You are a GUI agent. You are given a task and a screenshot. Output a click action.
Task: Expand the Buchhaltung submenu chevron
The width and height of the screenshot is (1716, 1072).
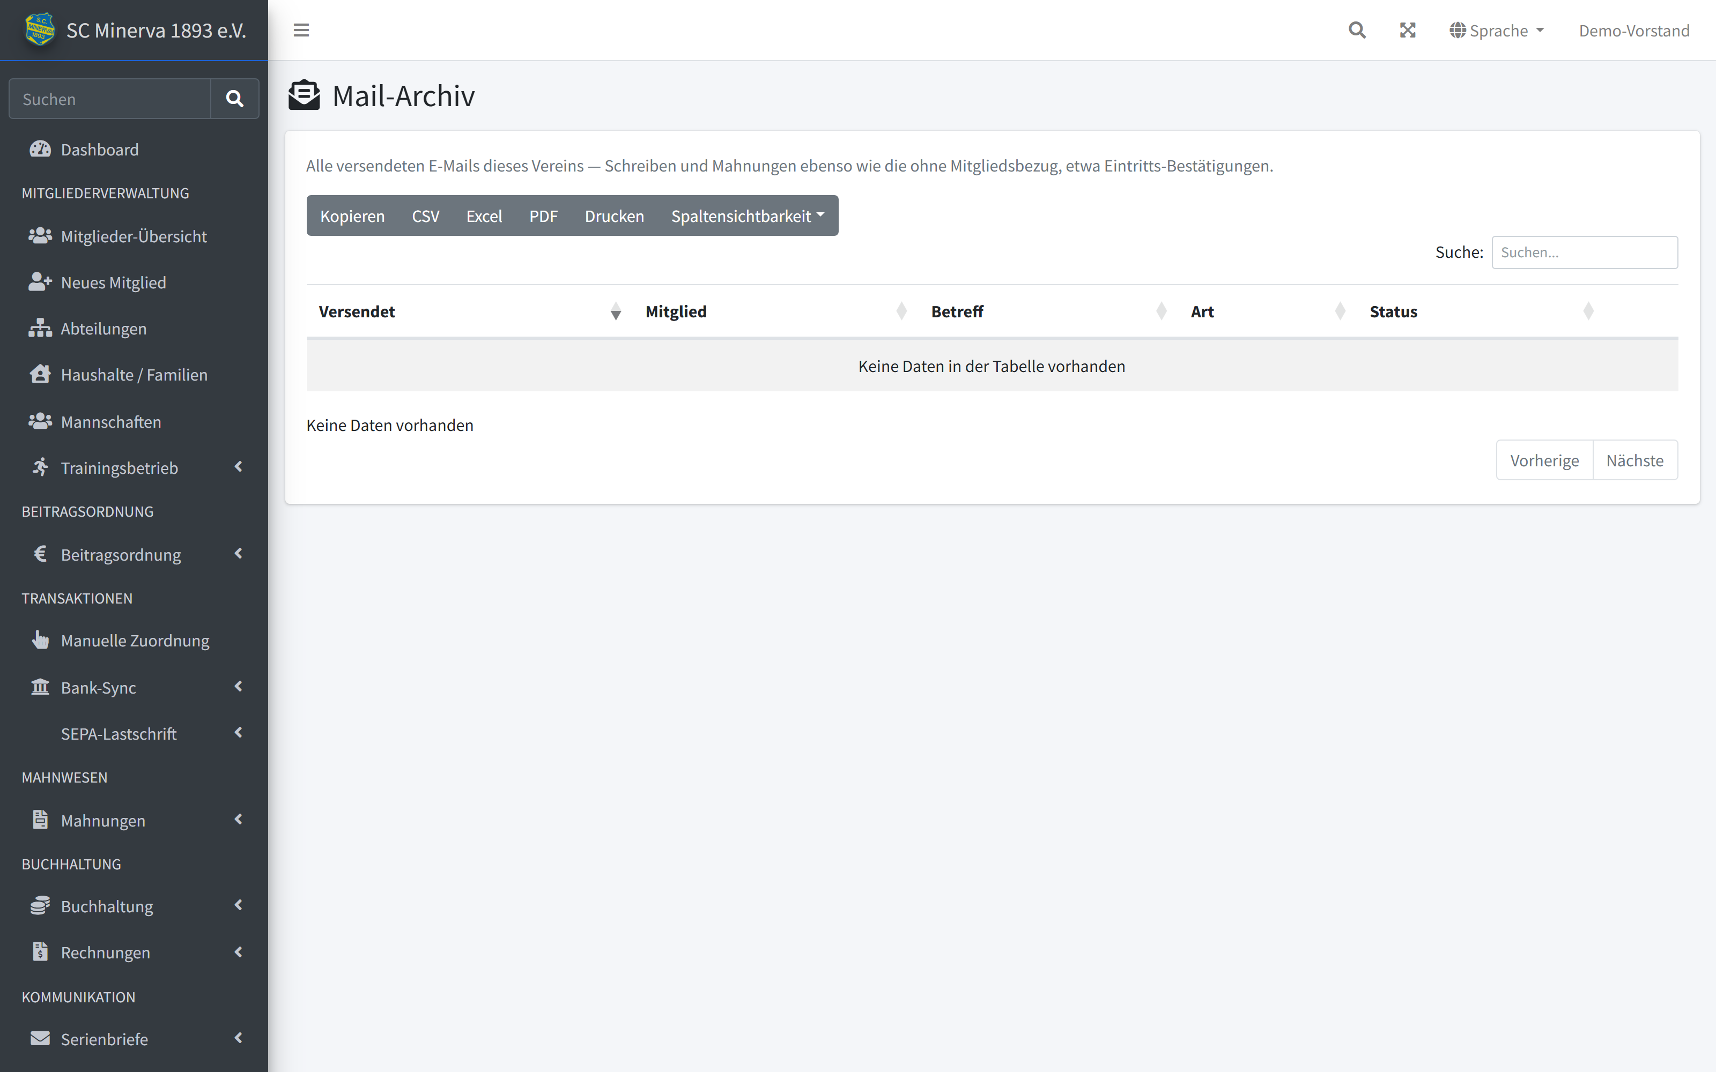pyautogui.click(x=238, y=905)
